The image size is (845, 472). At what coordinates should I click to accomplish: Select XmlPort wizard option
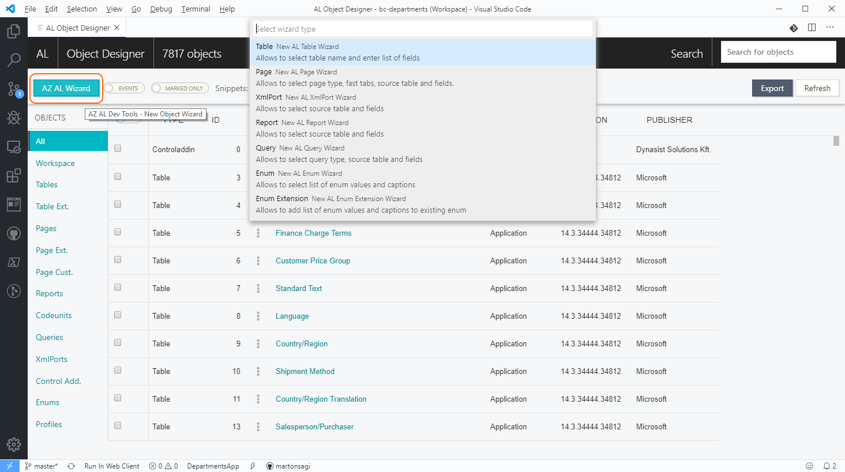coord(423,103)
